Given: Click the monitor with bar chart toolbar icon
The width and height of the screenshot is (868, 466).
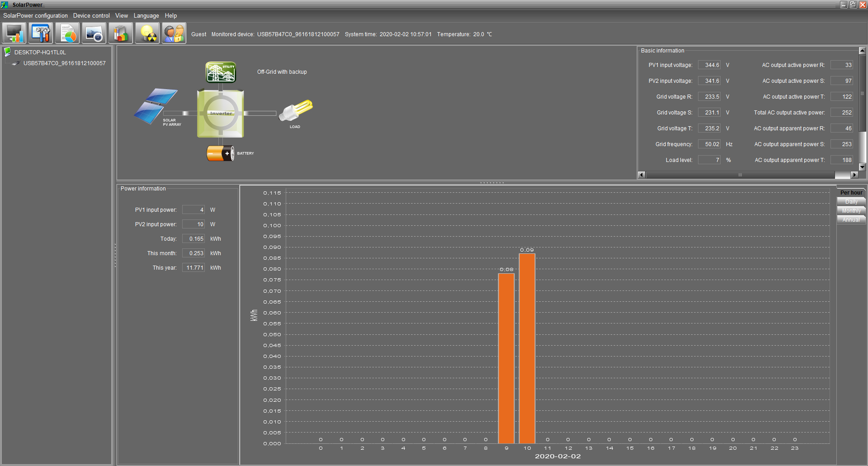Looking at the screenshot, I should point(14,33).
